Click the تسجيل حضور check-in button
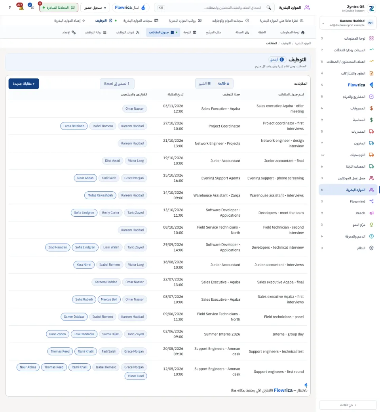Image resolution: width=380 pixels, height=412 pixels. coord(95,8)
